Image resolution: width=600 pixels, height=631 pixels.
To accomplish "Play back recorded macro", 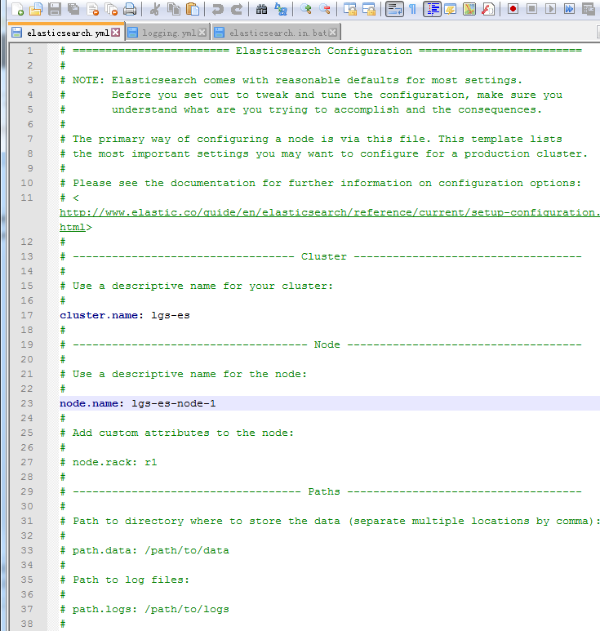I will (x=550, y=9).
